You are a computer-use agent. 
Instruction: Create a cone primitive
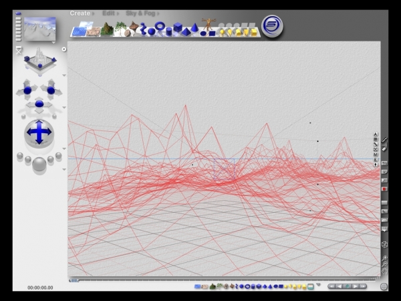[x=194, y=27]
